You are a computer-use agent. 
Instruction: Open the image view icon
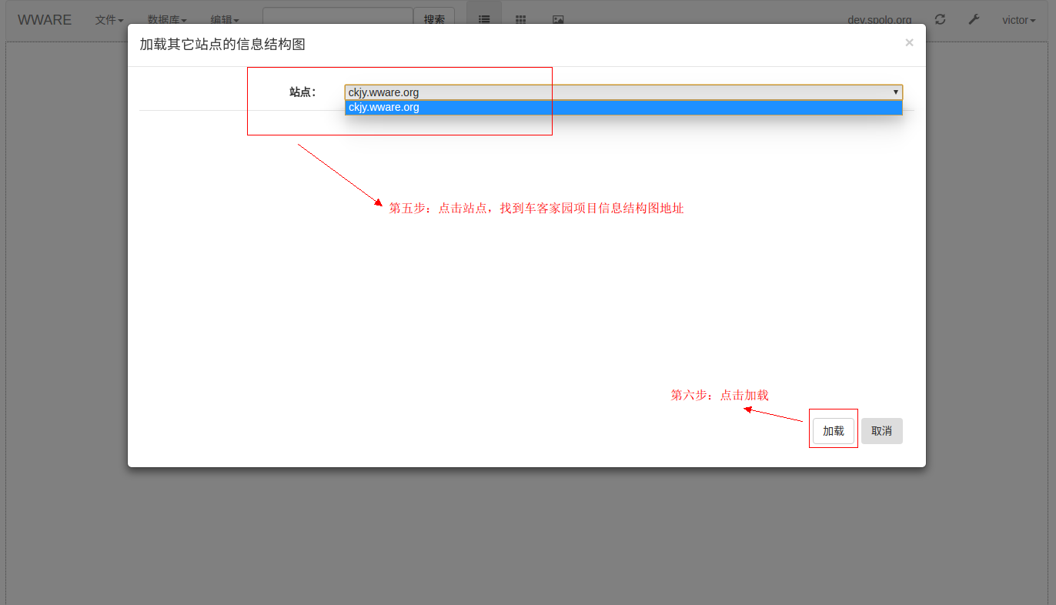pos(558,20)
